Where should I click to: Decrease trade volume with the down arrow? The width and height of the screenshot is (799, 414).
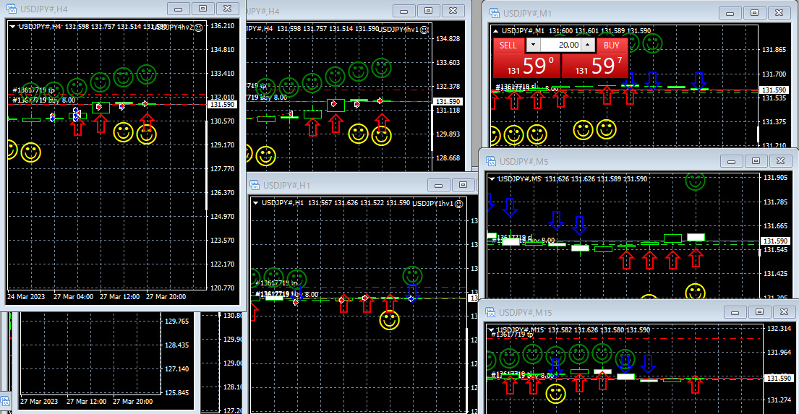coord(532,45)
